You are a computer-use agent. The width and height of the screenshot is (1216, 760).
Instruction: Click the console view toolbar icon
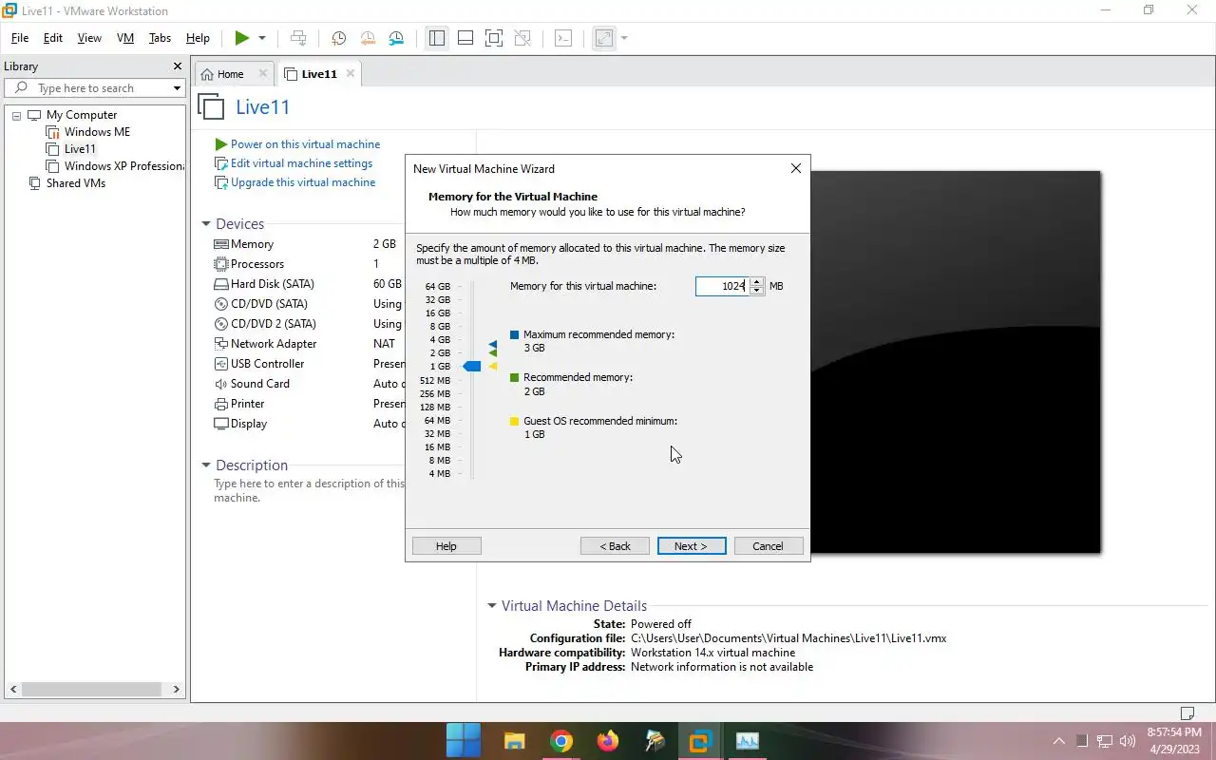pyautogui.click(x=563, y=38)
